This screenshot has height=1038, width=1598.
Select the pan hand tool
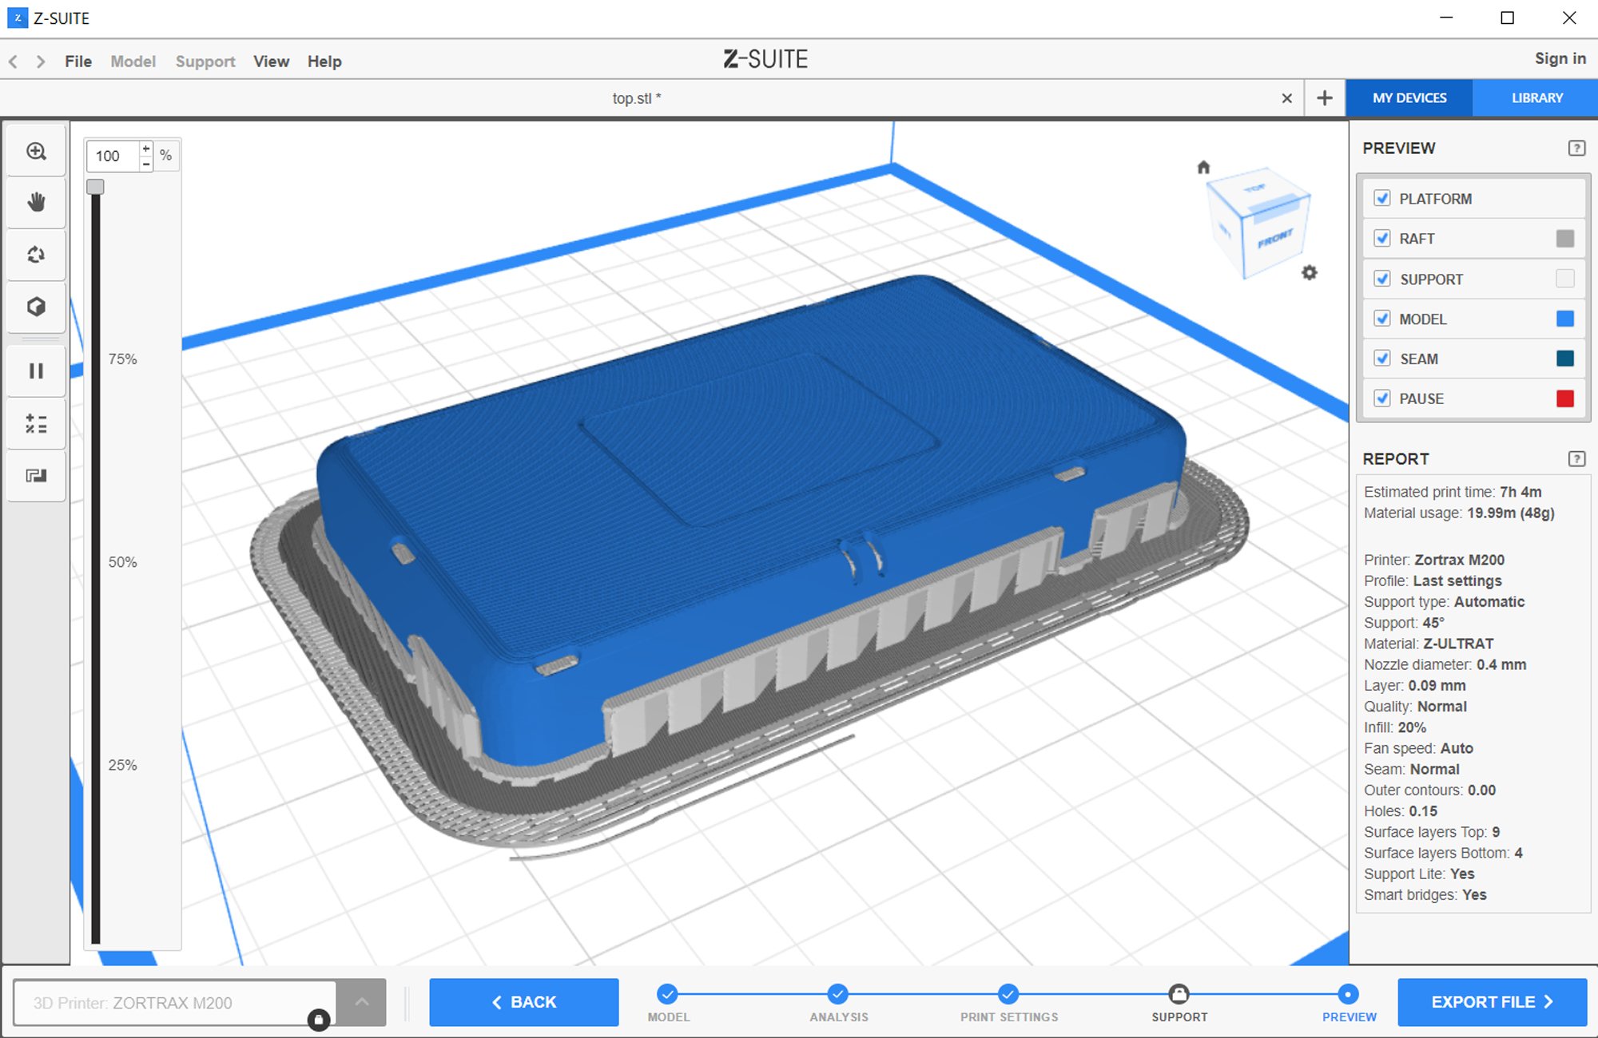point(36,203)
